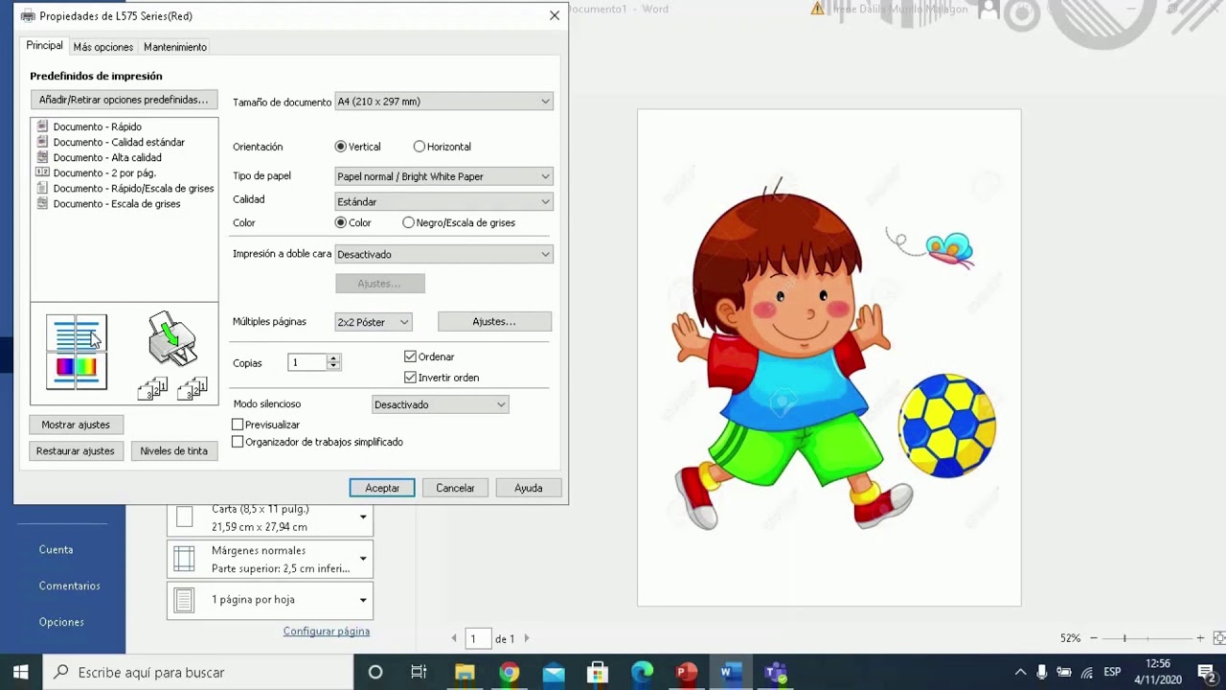
Task: Click Cancelar button
Action: click(455, 488)
